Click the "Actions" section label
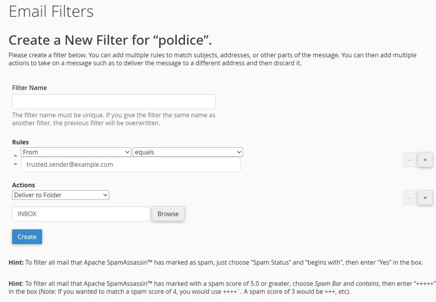The image size is (436, 302). (x=23, y=185)
